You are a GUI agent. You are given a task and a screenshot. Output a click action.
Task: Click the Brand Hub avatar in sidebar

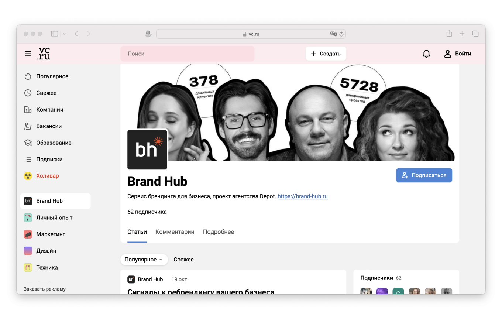pyautogui.click(x=28, y=201)
